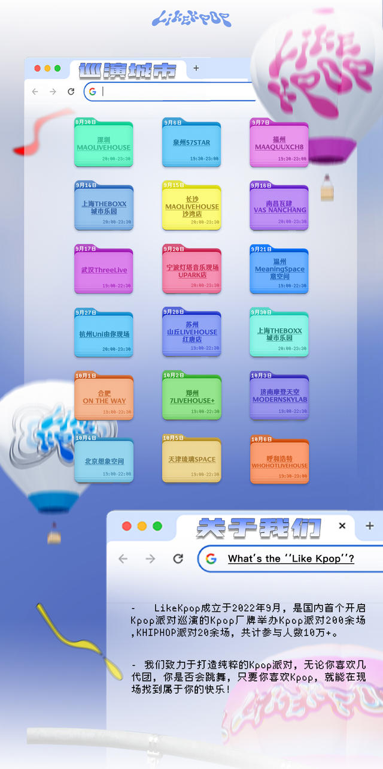Open the 宁波灯塔音乐现场 UPARK店 folder
The width and height of the screenshot is (383, 769).
click(x=191, y=269)
